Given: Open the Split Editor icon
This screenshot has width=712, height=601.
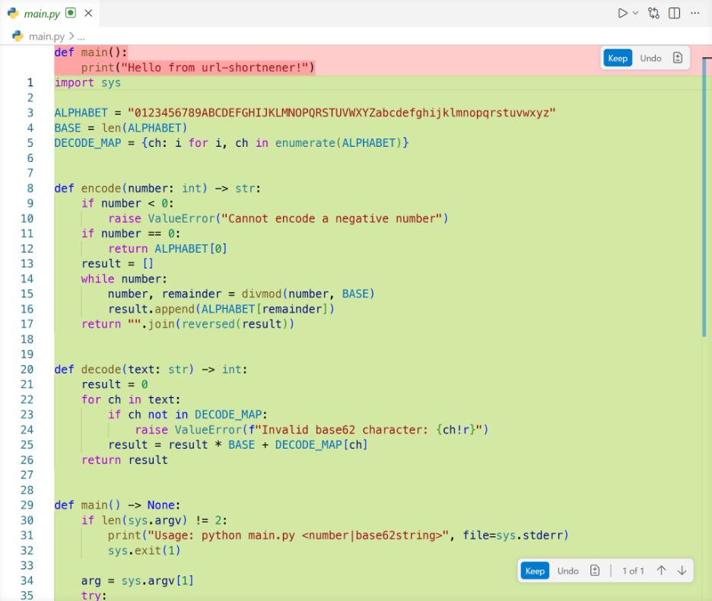Looking at the screenshot, I should coord(674,12).
